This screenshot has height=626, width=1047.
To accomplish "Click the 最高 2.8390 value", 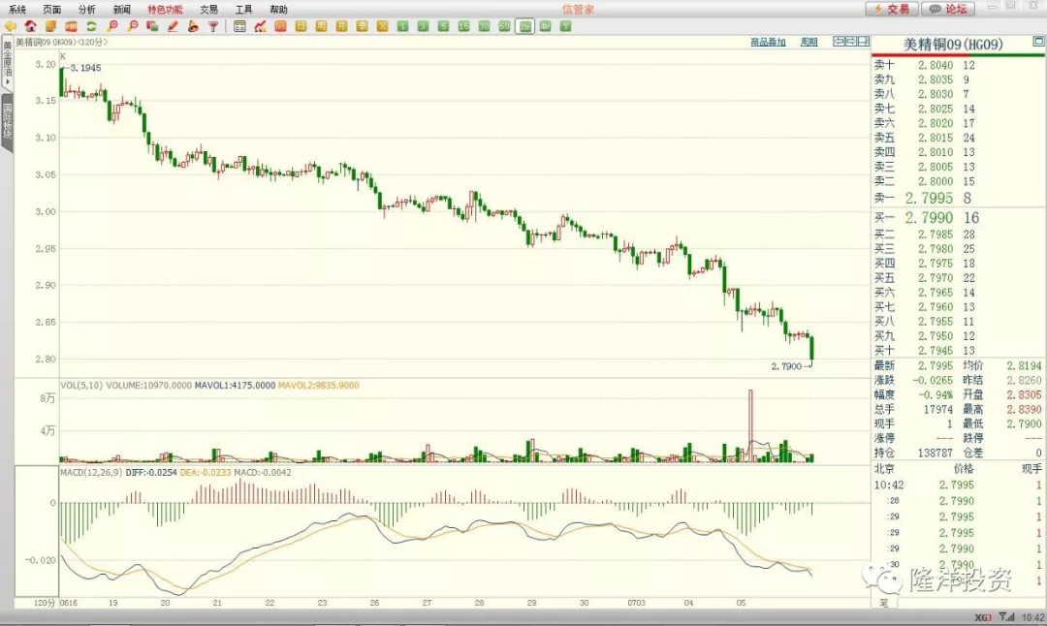I will tap(1024, 409).
